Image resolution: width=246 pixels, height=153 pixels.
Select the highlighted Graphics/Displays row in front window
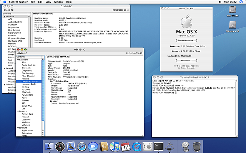tap(29, 81)
